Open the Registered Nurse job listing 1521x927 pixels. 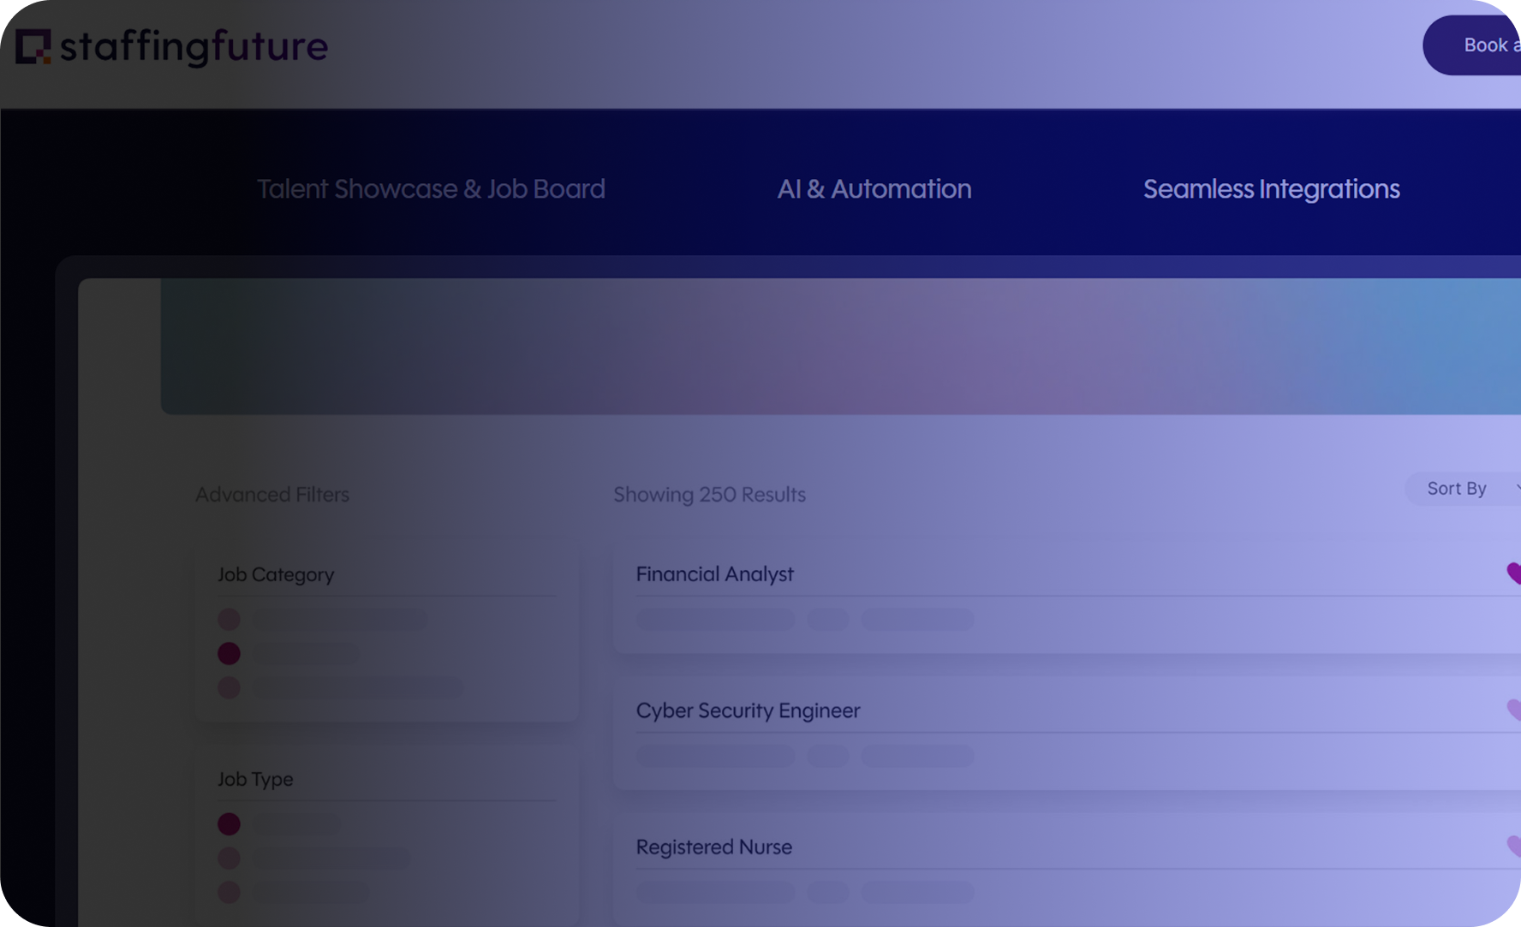(713, 847)
